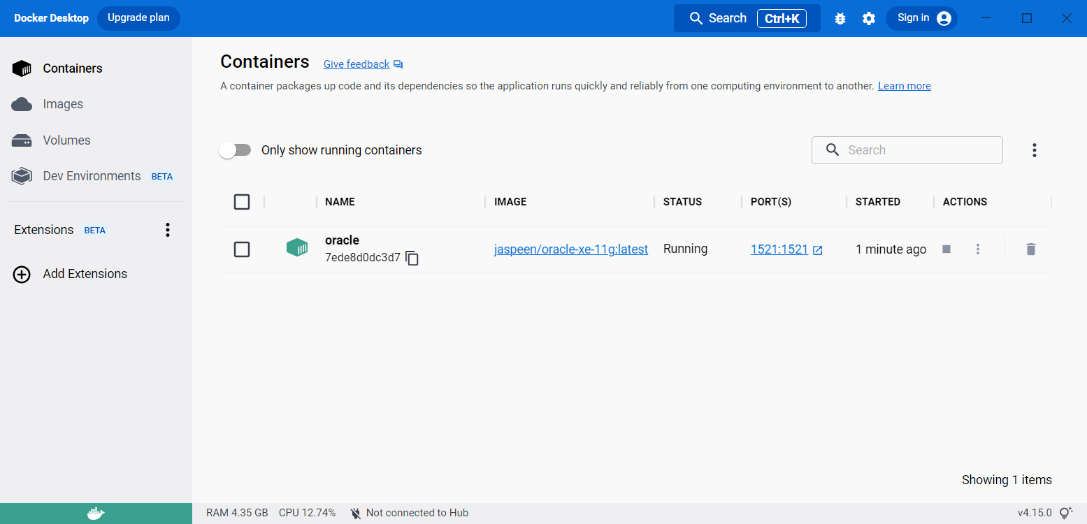Open oracle container more actions menu

point(978,249)
